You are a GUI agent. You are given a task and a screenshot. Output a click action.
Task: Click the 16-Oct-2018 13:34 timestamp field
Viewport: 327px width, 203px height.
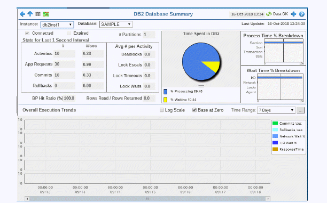pos(247,14)
